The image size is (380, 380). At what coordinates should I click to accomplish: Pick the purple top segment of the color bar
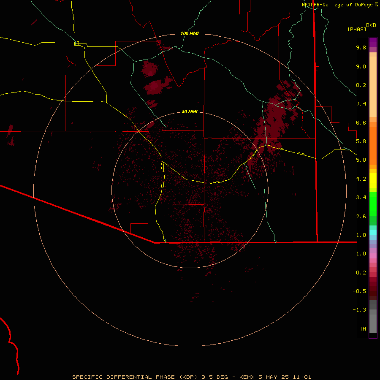click(x=373, y=42)
